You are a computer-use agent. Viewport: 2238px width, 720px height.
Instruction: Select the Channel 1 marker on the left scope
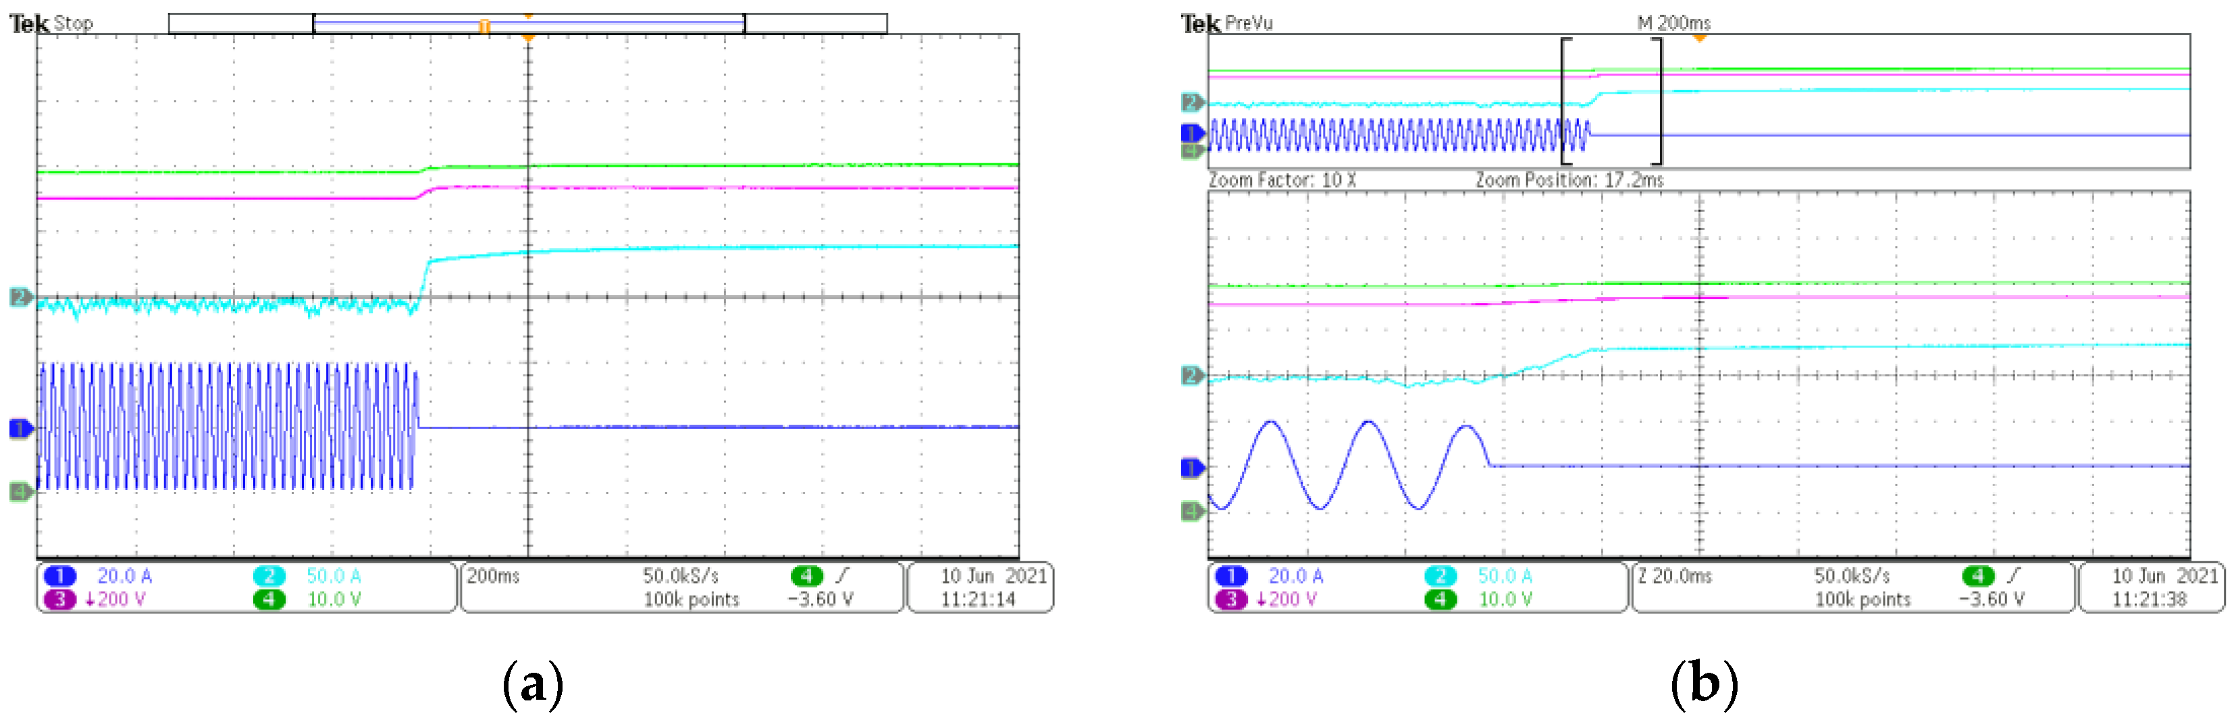pos(22,428)
